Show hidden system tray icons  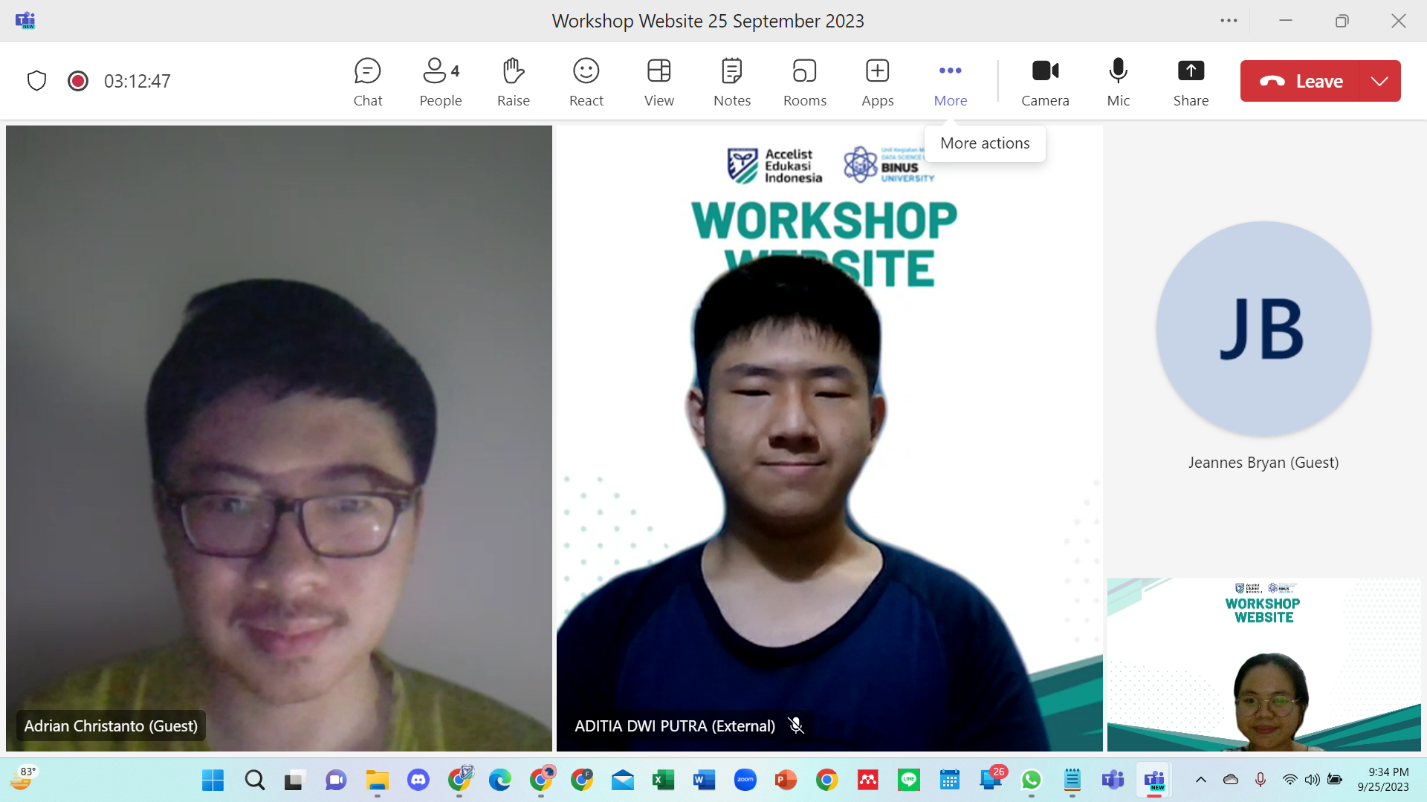coord(1200,780)
